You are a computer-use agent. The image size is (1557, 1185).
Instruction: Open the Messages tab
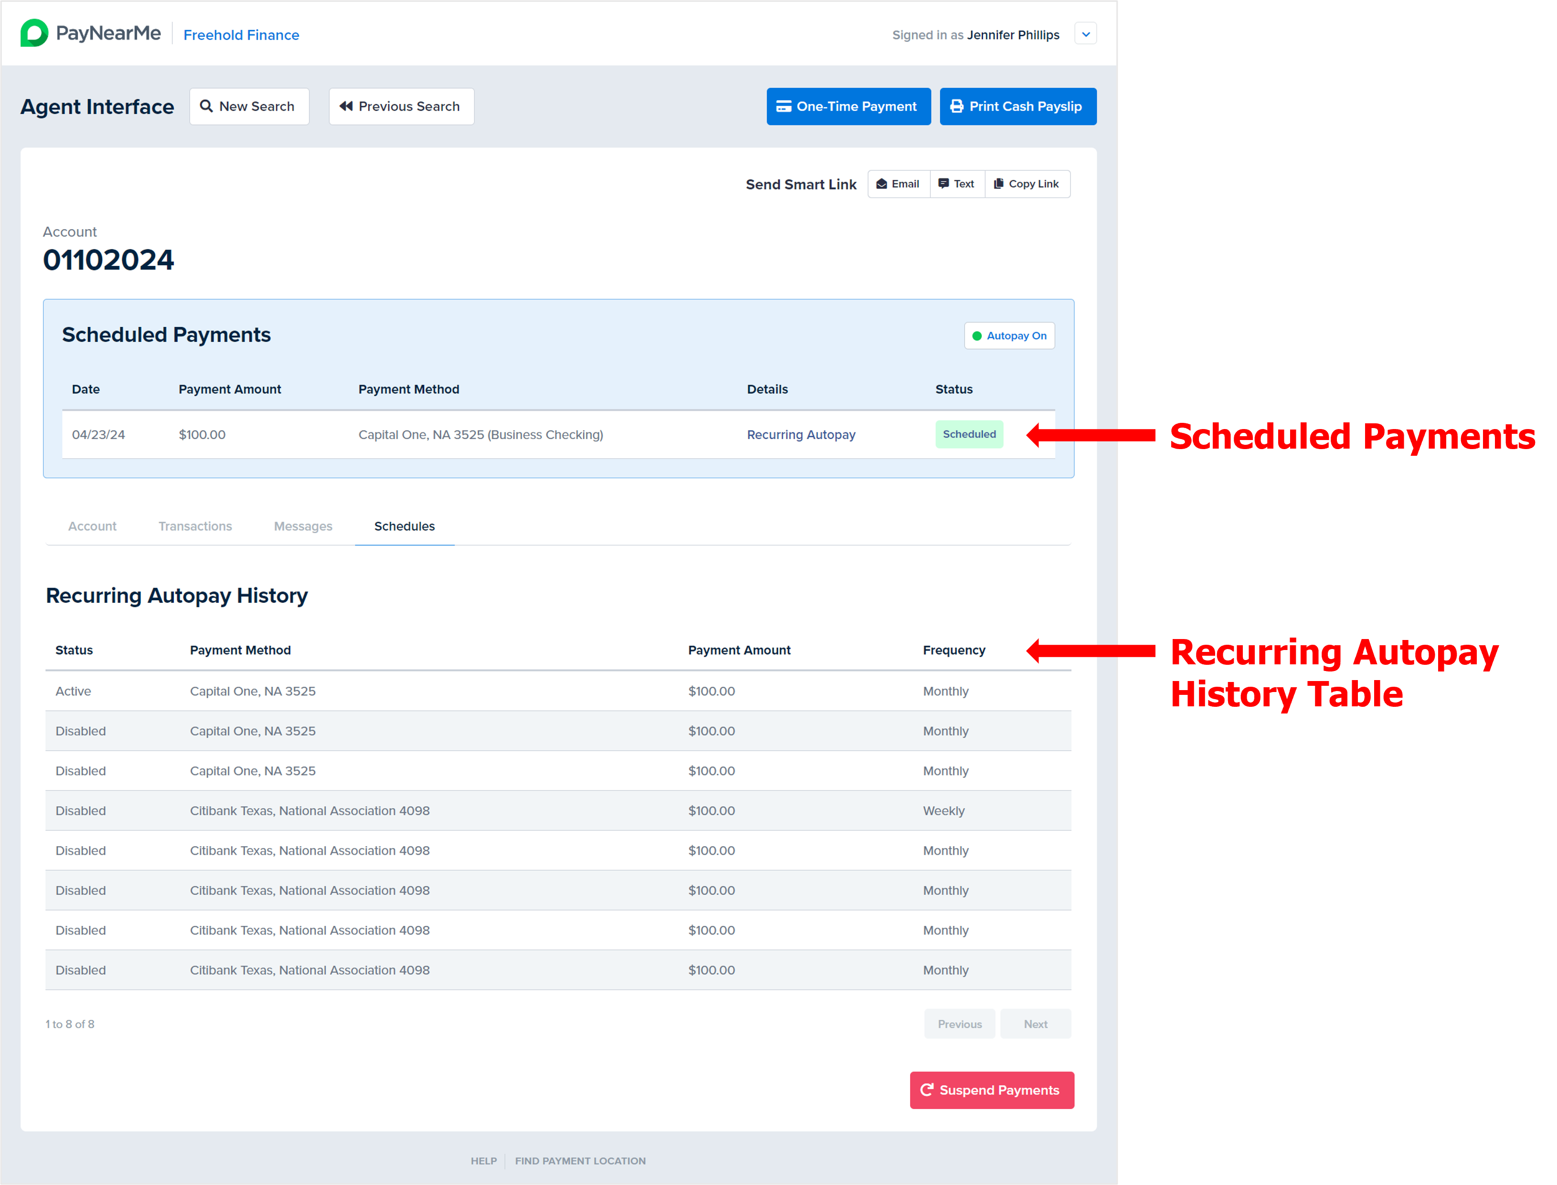point(303,526)
